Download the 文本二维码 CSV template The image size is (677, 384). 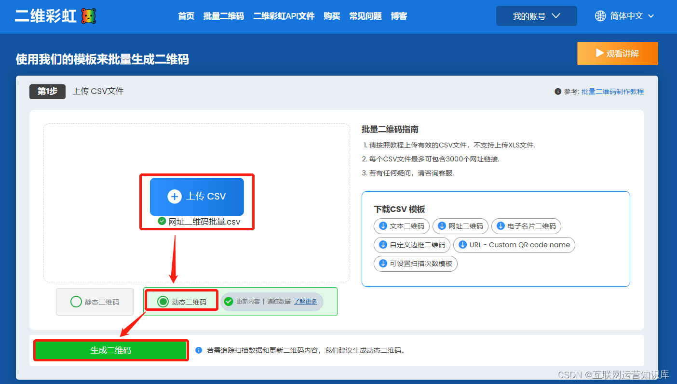[402, 226]
